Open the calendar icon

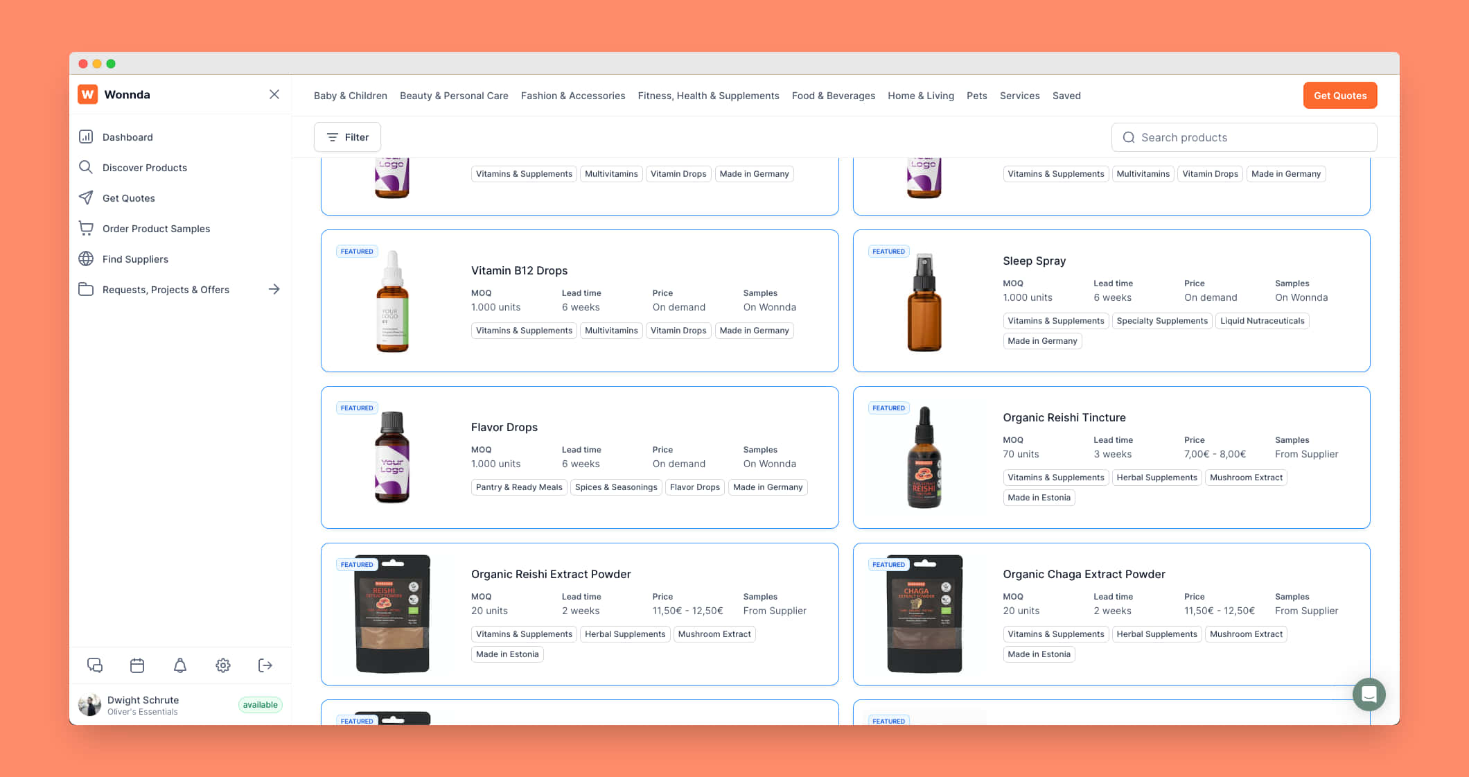click(x=137, y=665)
